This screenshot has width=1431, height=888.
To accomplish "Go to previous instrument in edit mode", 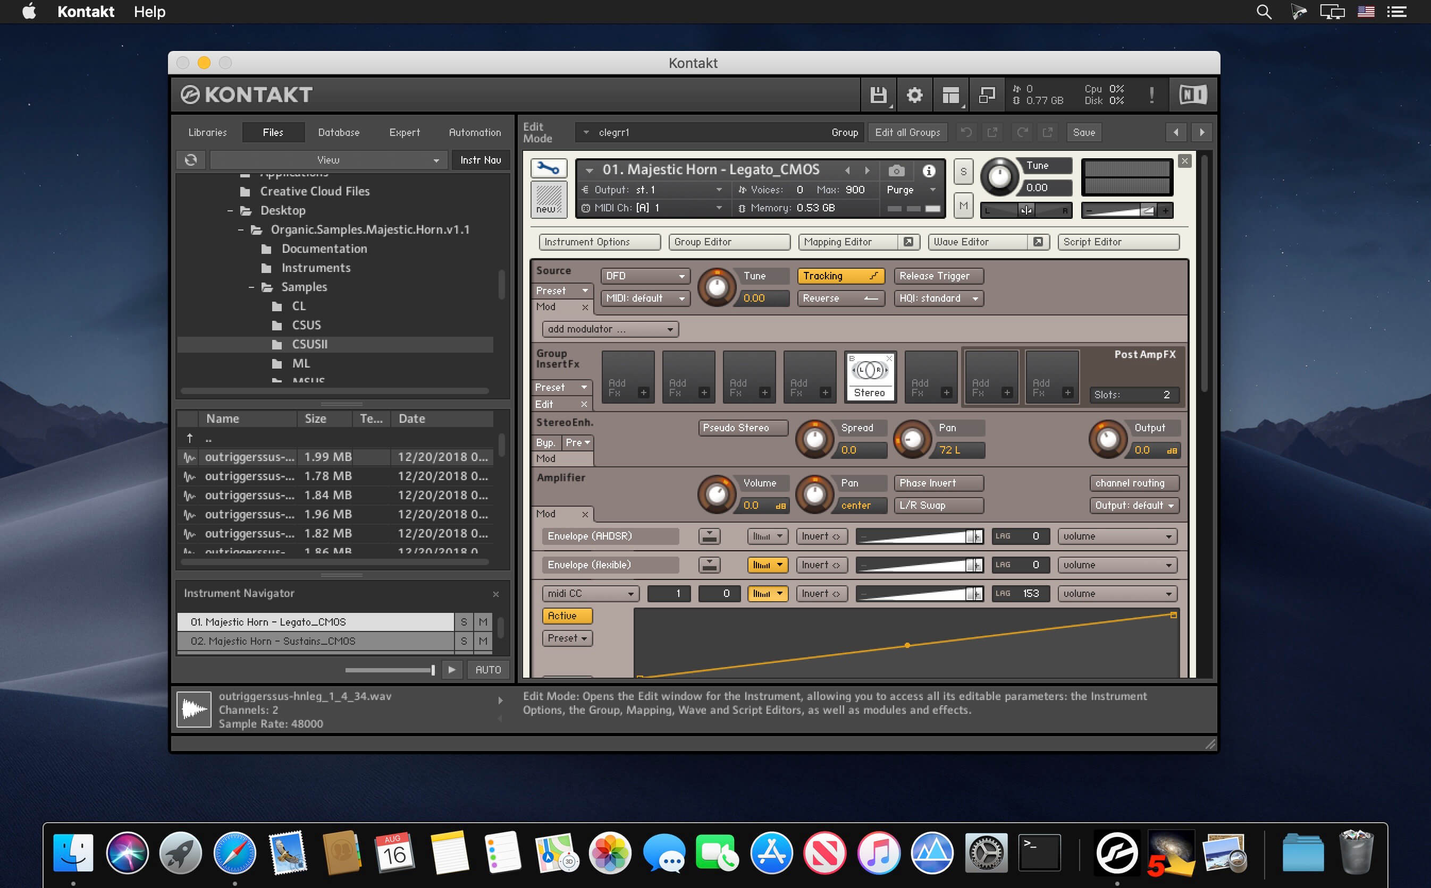I will pyautogui.click(x=1175, y=132).
